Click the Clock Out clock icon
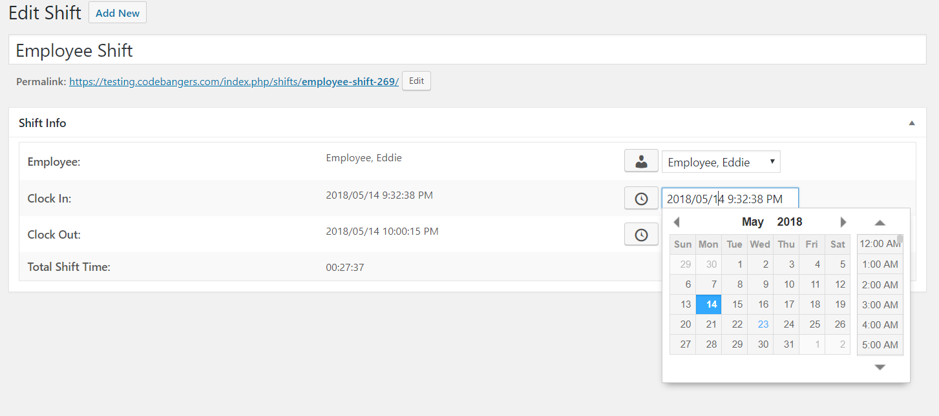939x416 pixels. (640, 234)
